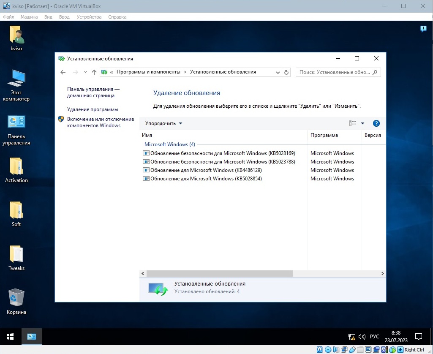433x354 pixels.
Task: Go back with the back arrow
Action: tap(63, 72)
